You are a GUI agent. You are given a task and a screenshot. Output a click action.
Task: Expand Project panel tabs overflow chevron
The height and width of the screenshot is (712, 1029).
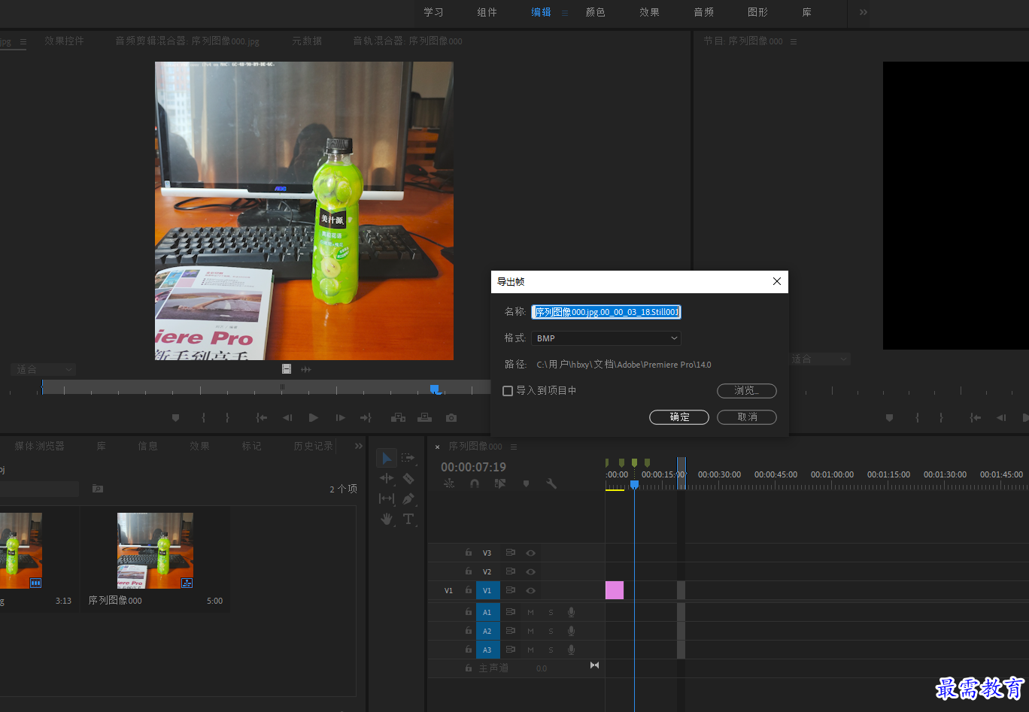pos(359,446)
